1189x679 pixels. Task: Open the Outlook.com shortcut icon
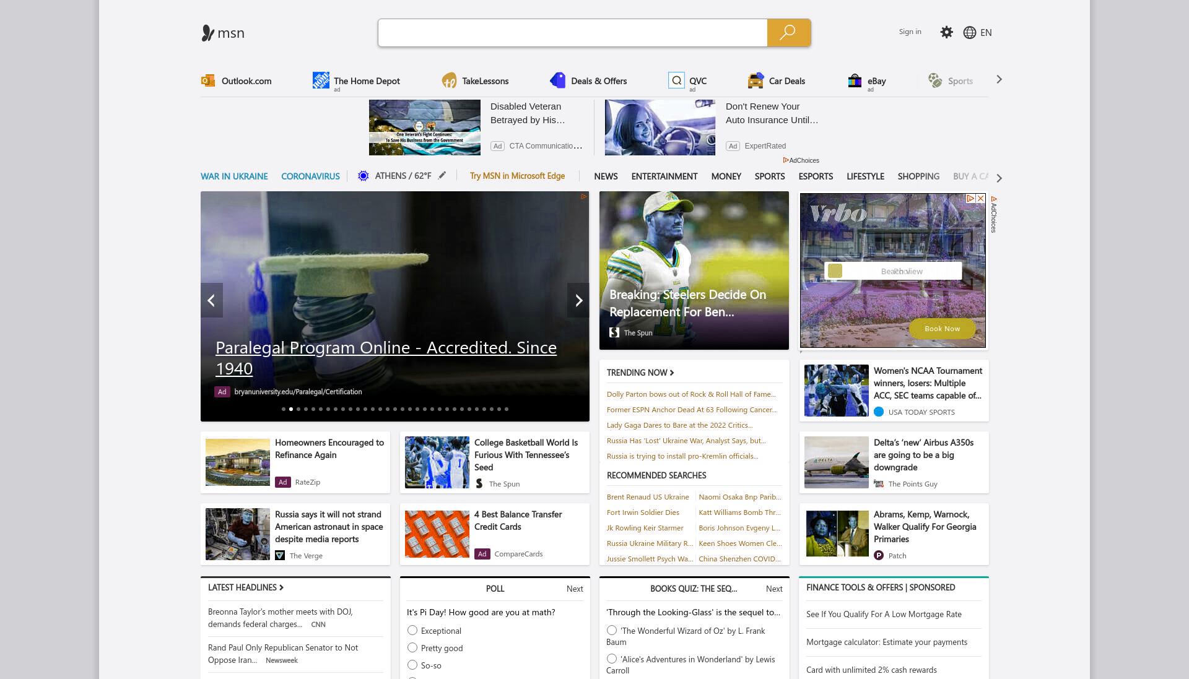[x=208, y=80]
